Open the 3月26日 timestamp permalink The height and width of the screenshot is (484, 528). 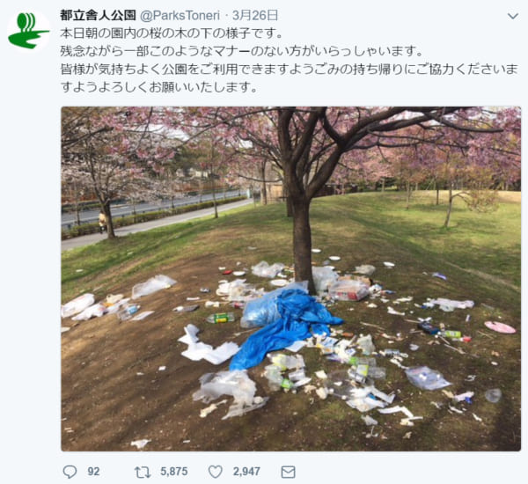255,15
